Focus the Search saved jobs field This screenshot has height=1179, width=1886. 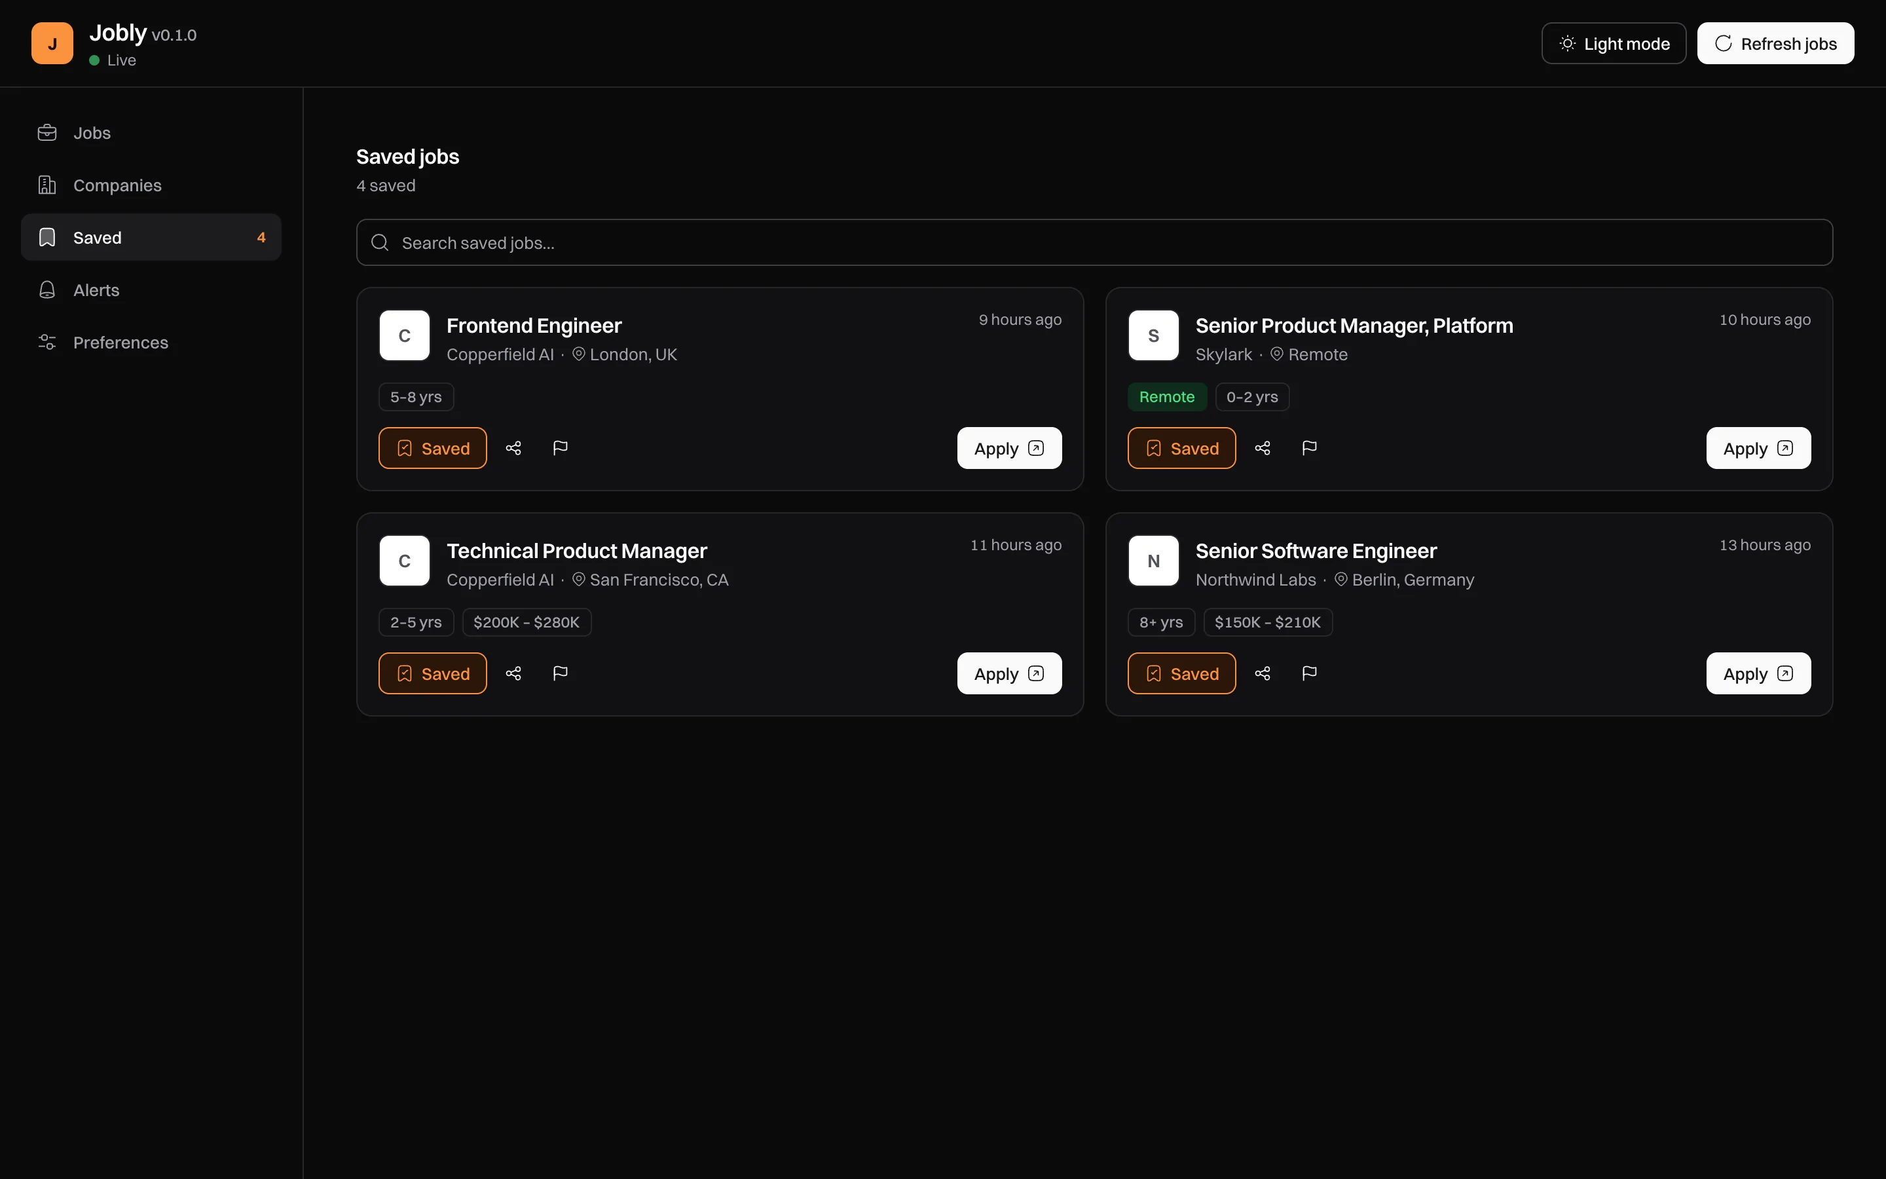pyautogui.click(x=1094, y=242)
